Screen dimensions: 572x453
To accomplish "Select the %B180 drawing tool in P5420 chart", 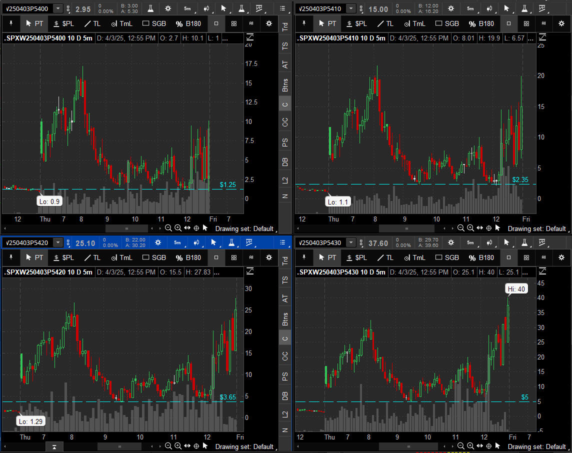I will [187, 257].
